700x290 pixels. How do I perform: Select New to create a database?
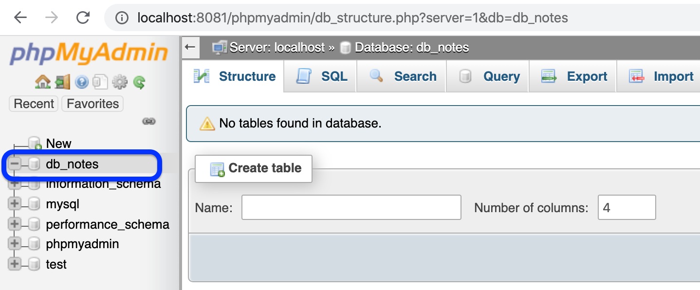click(x=58, y=143)
